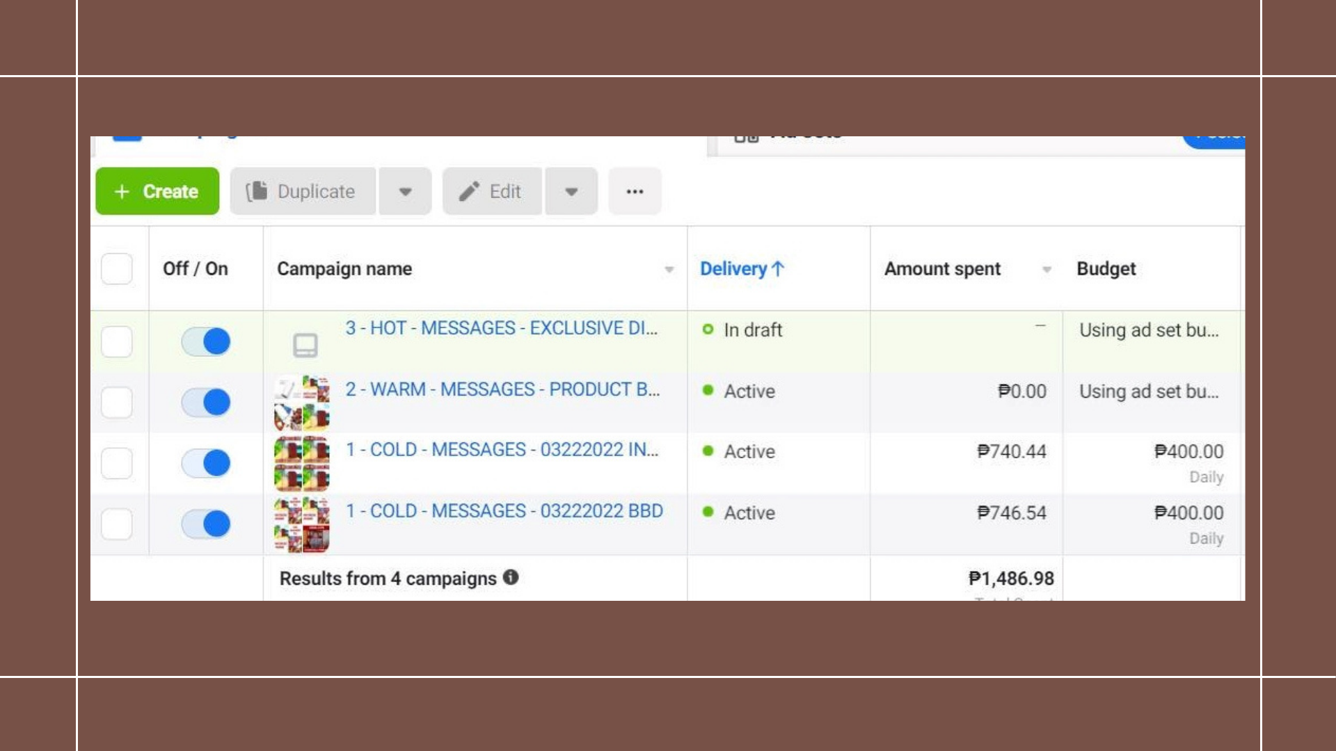Open the Edit dropdown arrow
Screen dimensions: 1336x751
(571, 191)
